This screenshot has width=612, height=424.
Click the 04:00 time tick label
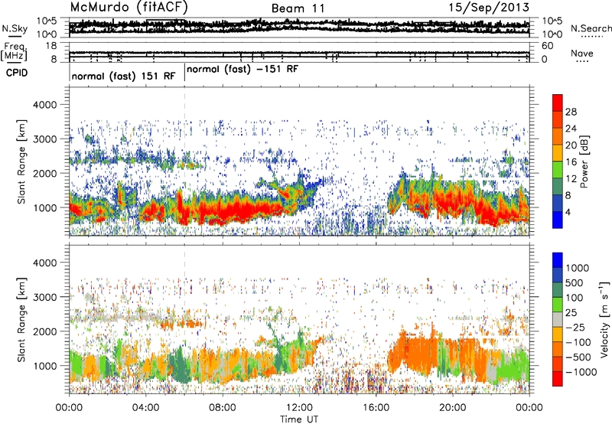click(145, 408)
